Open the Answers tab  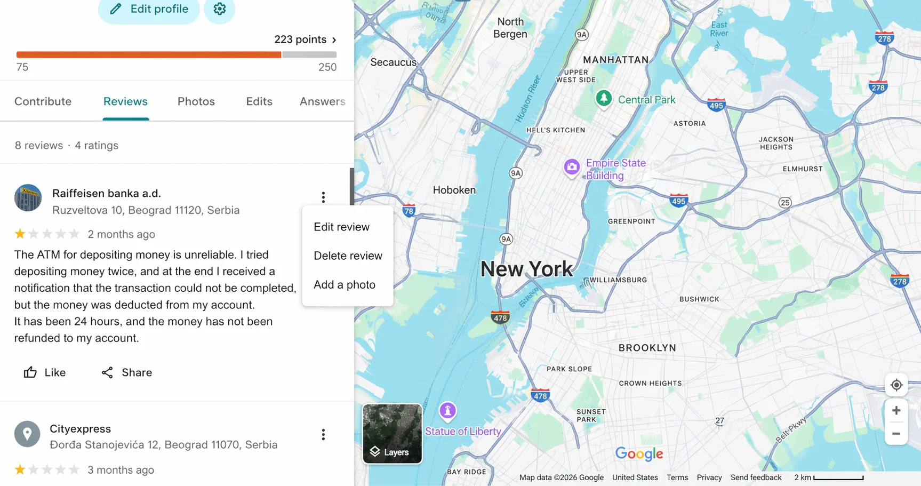point(323,101)
